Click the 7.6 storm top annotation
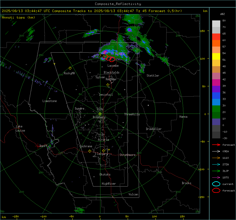236x220 pixels. (102, 56)
